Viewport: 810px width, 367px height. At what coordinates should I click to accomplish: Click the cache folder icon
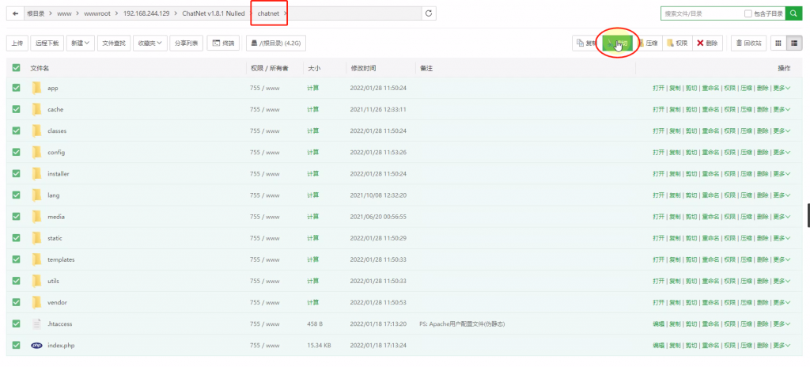coord(36,109)
